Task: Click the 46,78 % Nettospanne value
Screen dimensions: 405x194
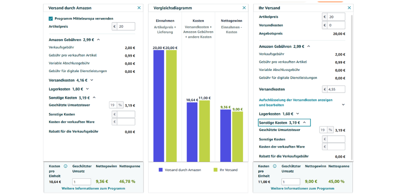Action: tap(127, 182)
